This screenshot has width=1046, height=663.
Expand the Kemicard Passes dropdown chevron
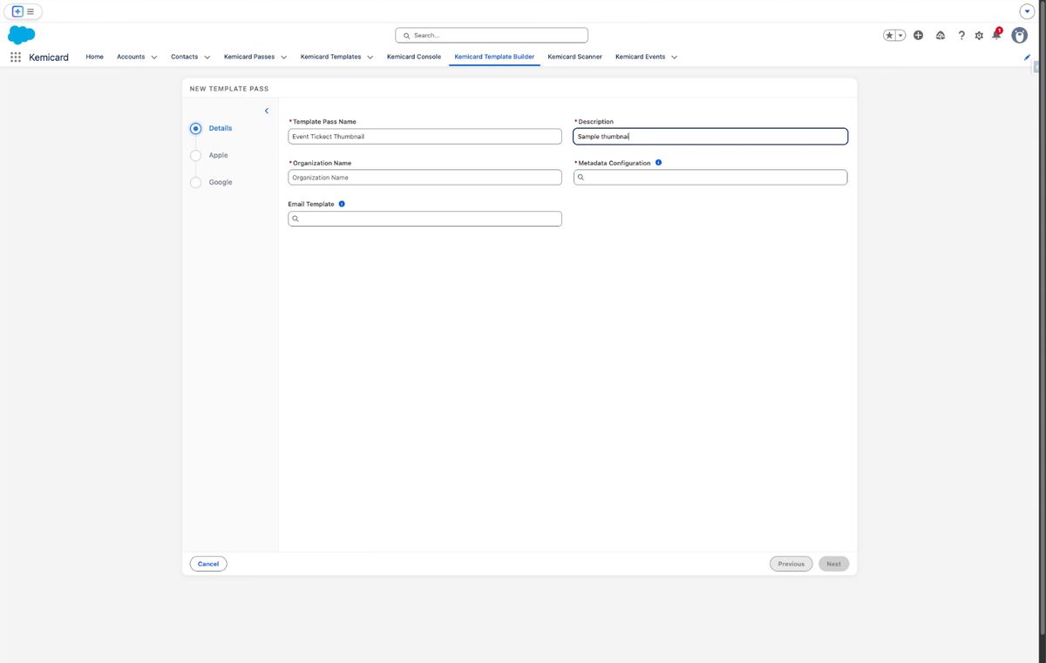[x=284, y=58]
